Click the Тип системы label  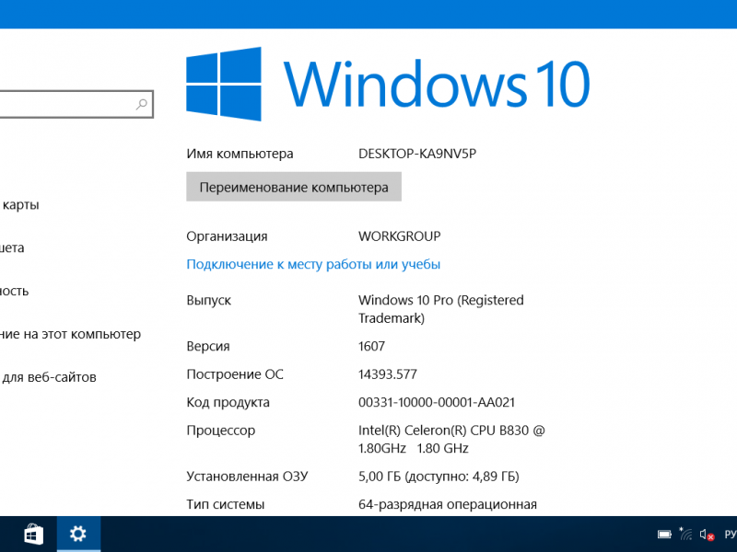tap(225, 504)
